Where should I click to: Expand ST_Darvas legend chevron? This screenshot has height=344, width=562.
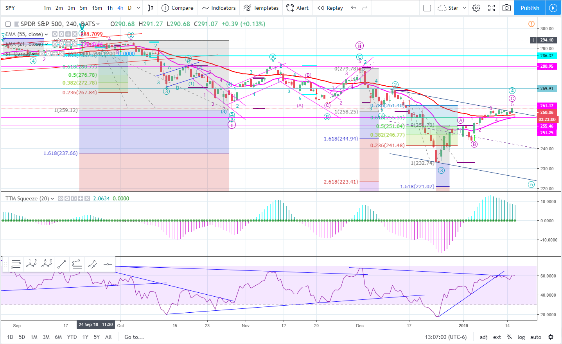click(x=33, y=54)
